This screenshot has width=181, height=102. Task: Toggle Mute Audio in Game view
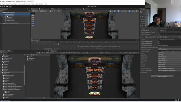tap(125, 53)
